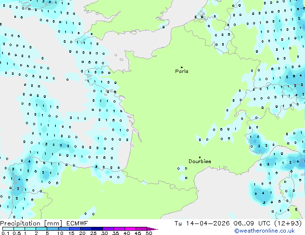Select the 30–35 mm purple legend swatch
Screen dimensions: 305x235
108,229
